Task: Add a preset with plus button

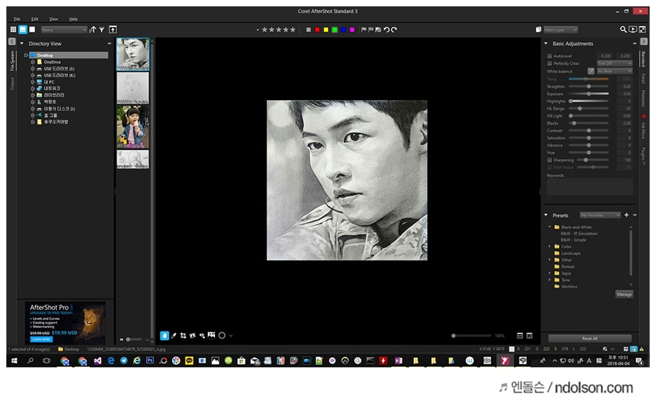Action: click(626, 215)
